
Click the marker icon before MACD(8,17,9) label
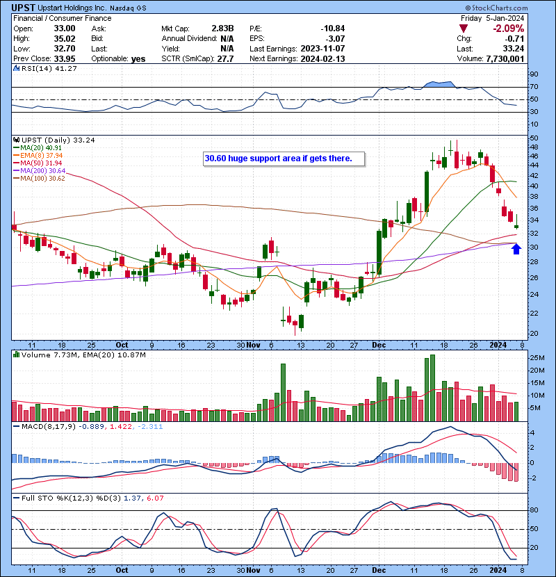[16, 426]
